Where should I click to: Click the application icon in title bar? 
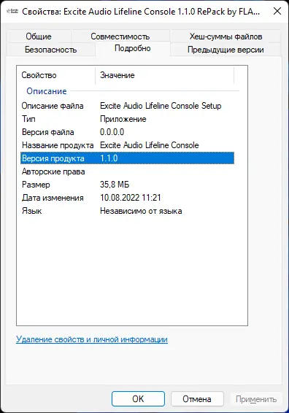pos(12,12)
